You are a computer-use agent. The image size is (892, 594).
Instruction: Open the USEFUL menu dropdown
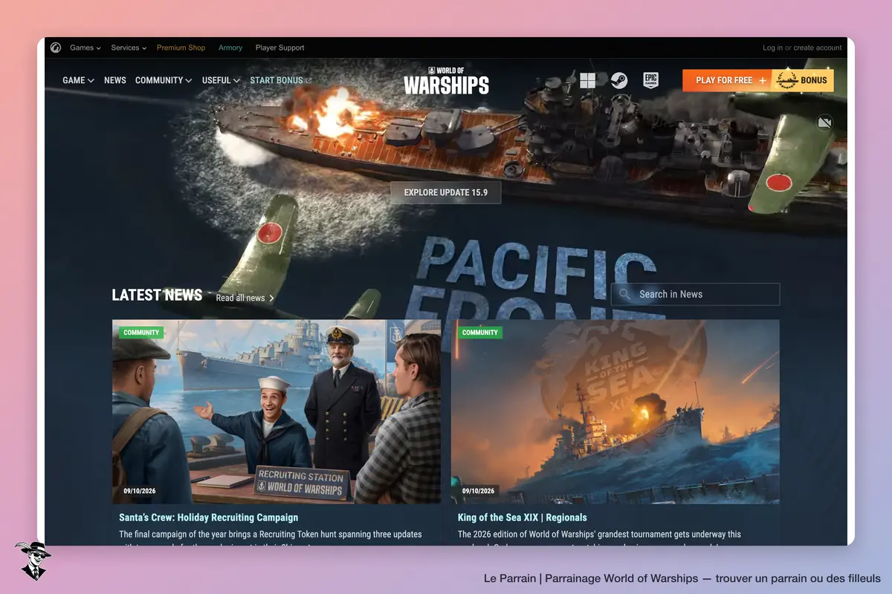coord(221,80)
